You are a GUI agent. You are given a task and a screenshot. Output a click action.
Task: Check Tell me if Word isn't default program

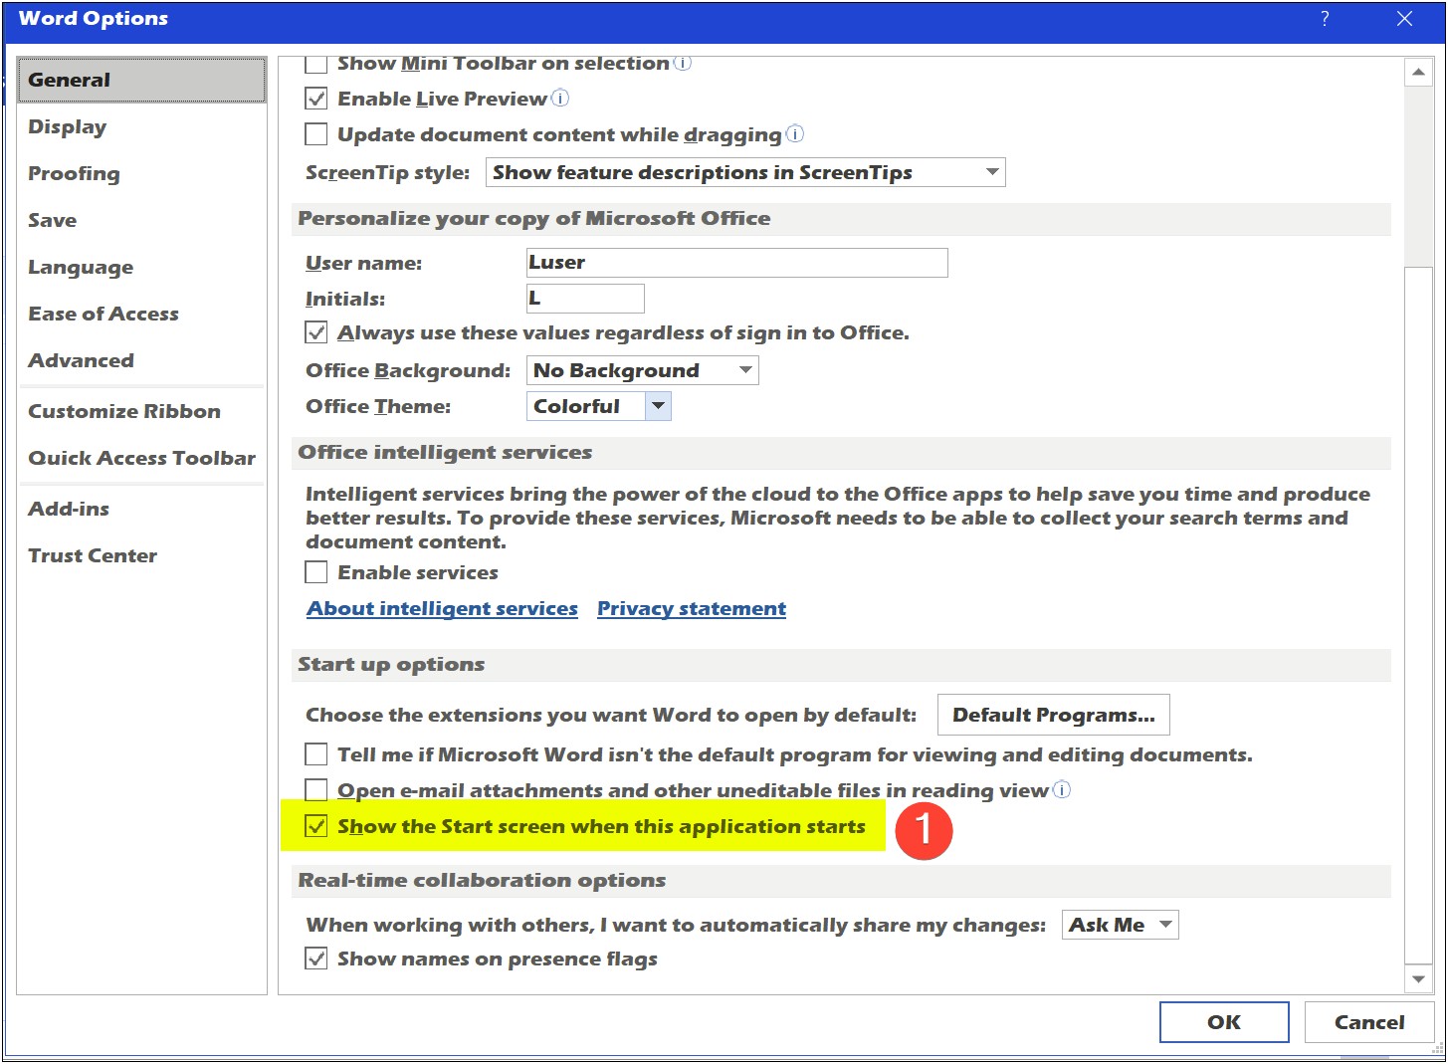coord(316,754)
